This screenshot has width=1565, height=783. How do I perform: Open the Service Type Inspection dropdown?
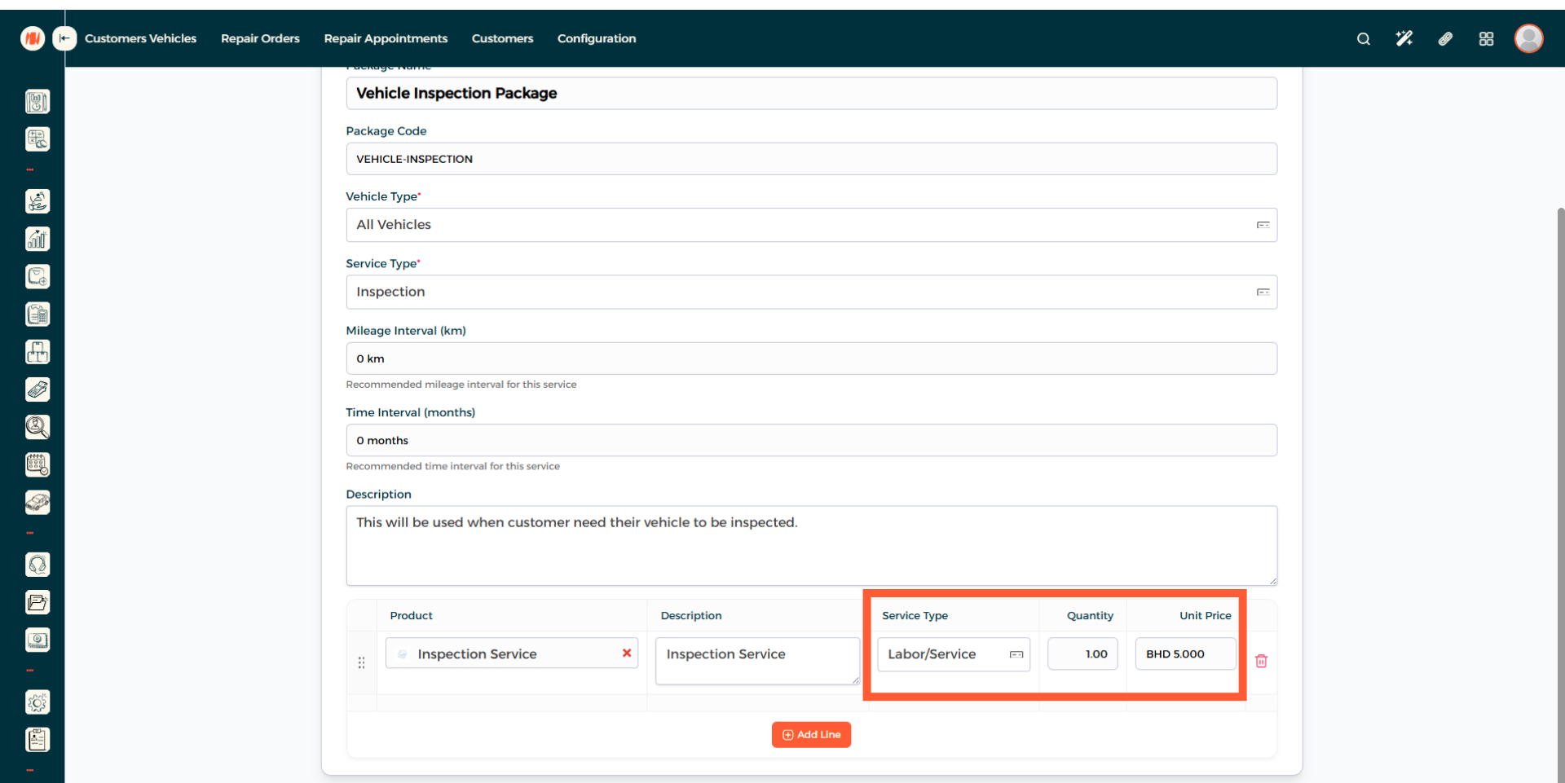(x=1262, y=292)
